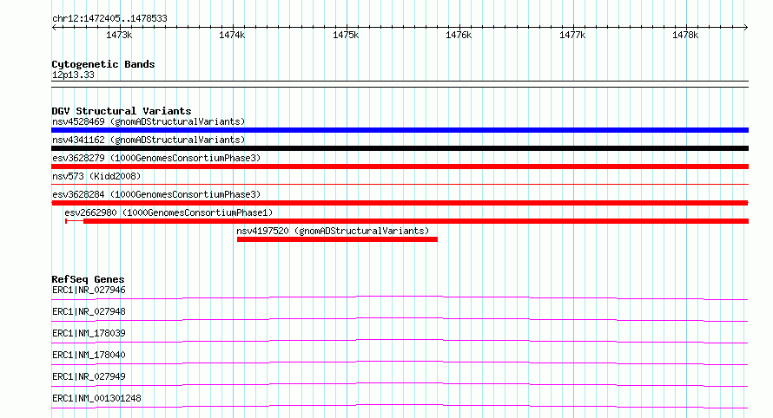This screenshot has width=773, height=418.
Task: Select the red esv3628279 variant bar
Action: 400,167
